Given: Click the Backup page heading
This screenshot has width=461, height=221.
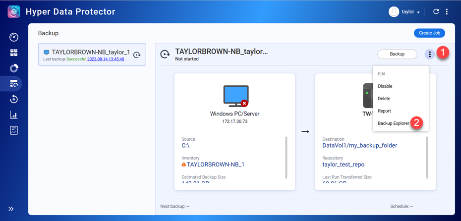Looking at the screenshot, I should (48, 33).
